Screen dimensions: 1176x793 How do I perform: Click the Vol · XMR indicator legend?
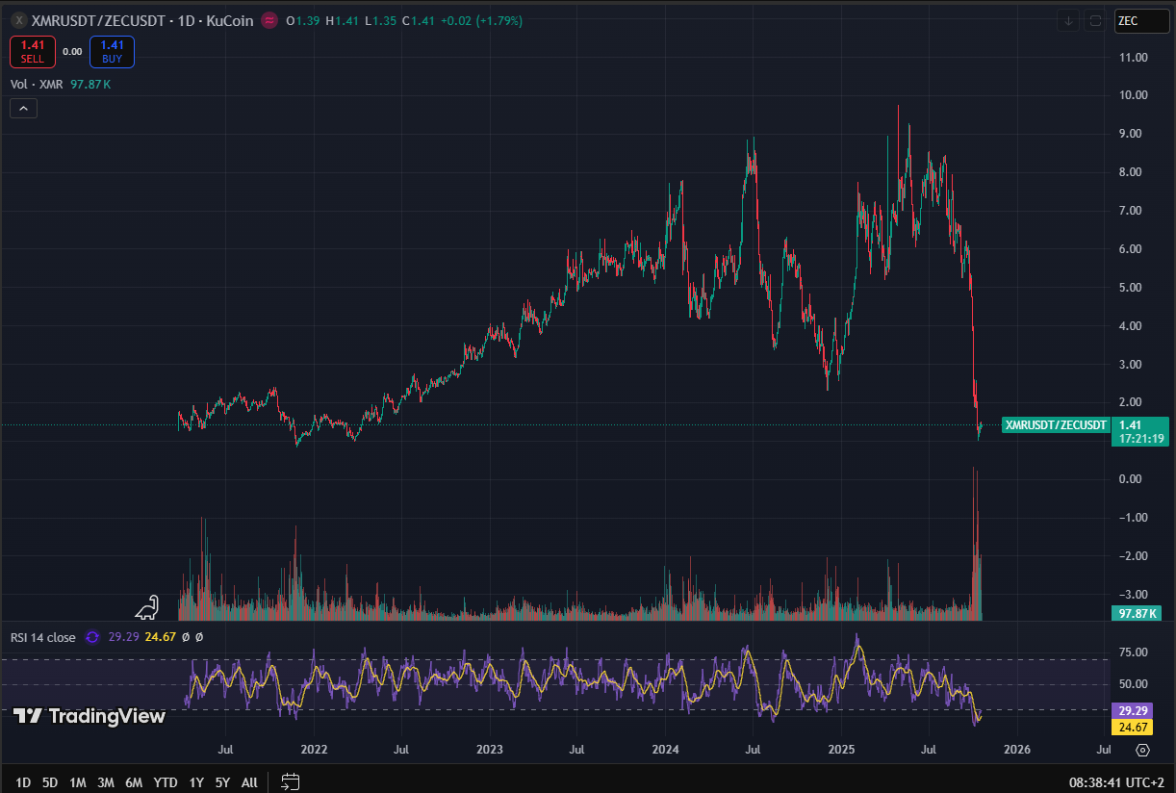point(37,85)
